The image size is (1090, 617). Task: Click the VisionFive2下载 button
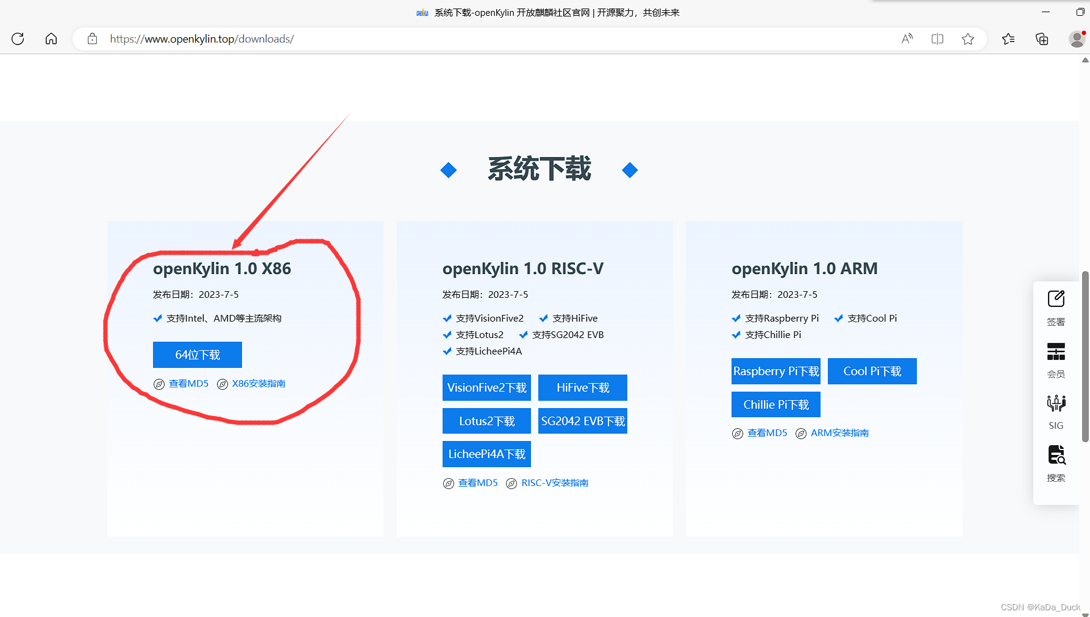(x=486, y=388)
